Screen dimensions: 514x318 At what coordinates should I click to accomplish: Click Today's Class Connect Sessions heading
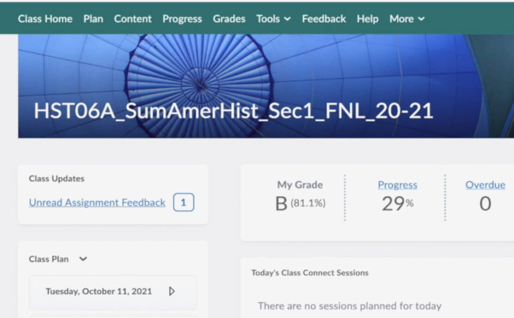coord(309,273)
